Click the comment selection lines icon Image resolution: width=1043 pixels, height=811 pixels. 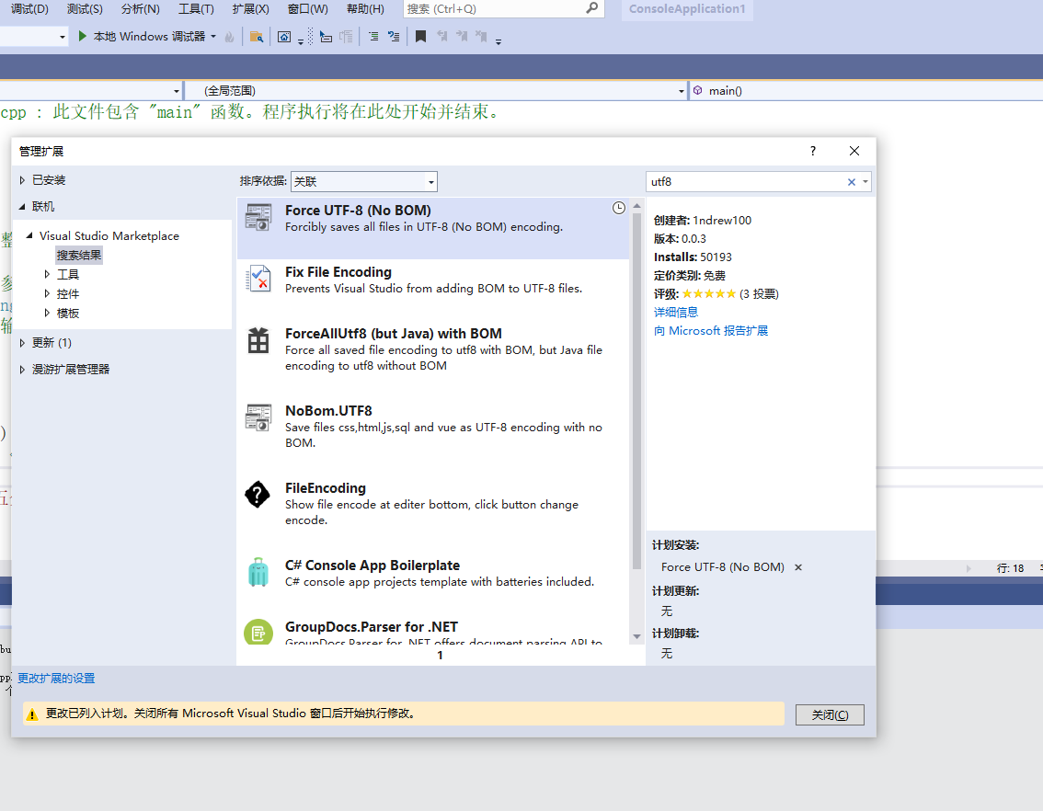pos(373,37)
